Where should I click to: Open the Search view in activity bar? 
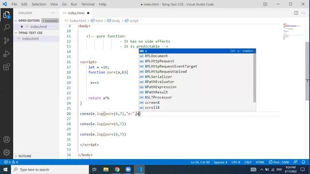tap(6, 28)
